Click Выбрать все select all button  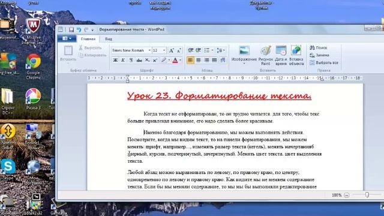click(324, 63)
